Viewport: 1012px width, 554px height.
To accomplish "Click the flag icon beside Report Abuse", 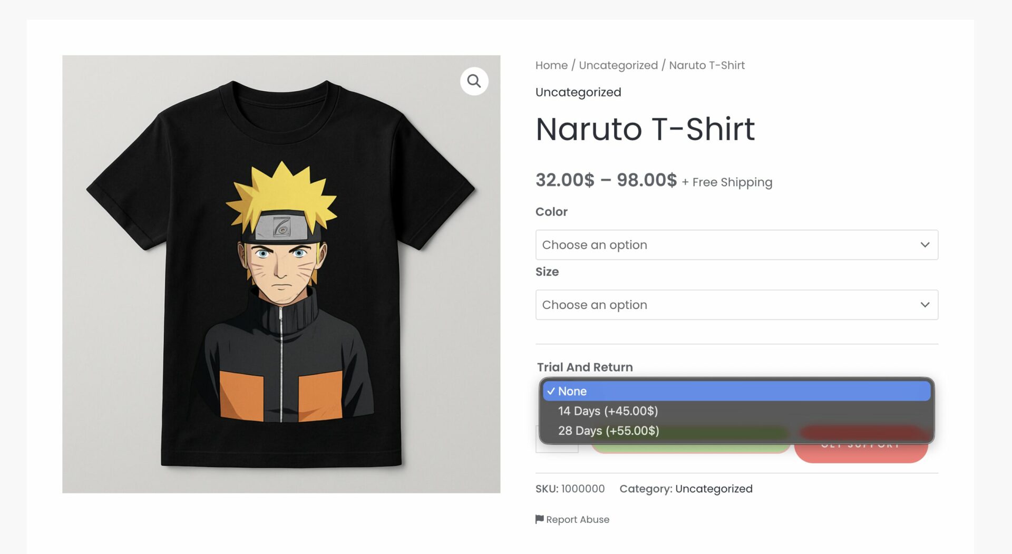I will click(x=539, y=519).
